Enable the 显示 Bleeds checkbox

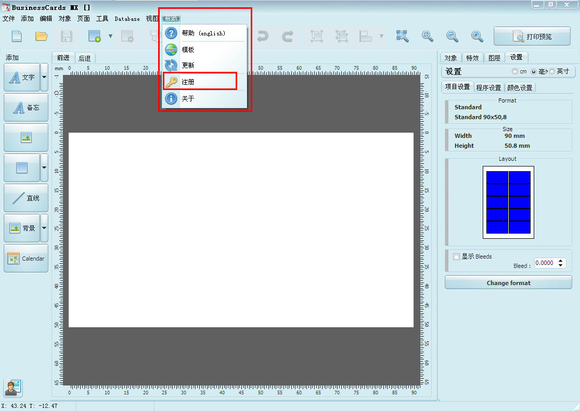tap(456, 256)
